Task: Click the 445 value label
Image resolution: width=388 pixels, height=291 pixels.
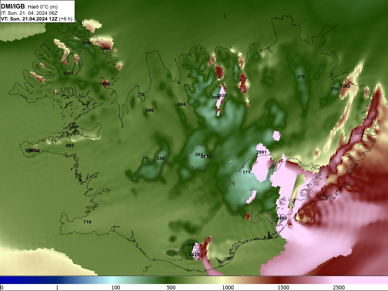Action: 192,244
